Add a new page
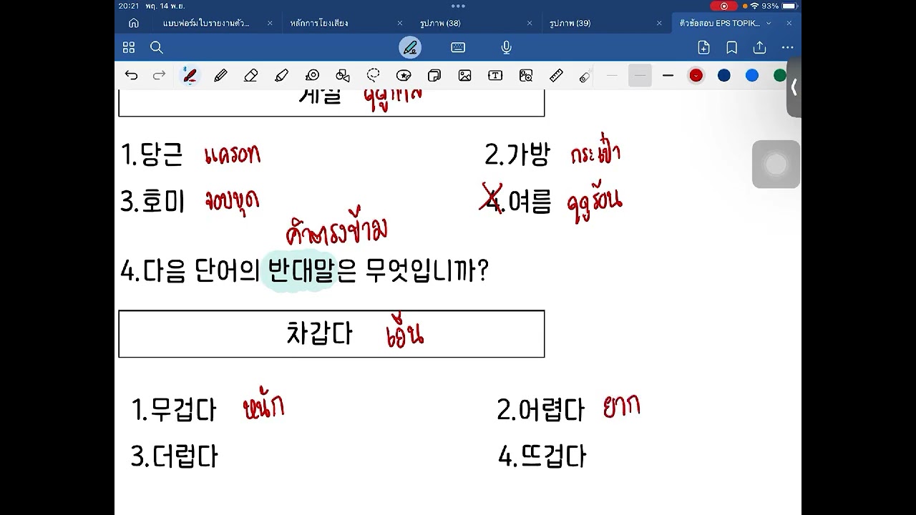Image resolution: width=916 pixels, height=515 pixels. (x=703, y=48)
